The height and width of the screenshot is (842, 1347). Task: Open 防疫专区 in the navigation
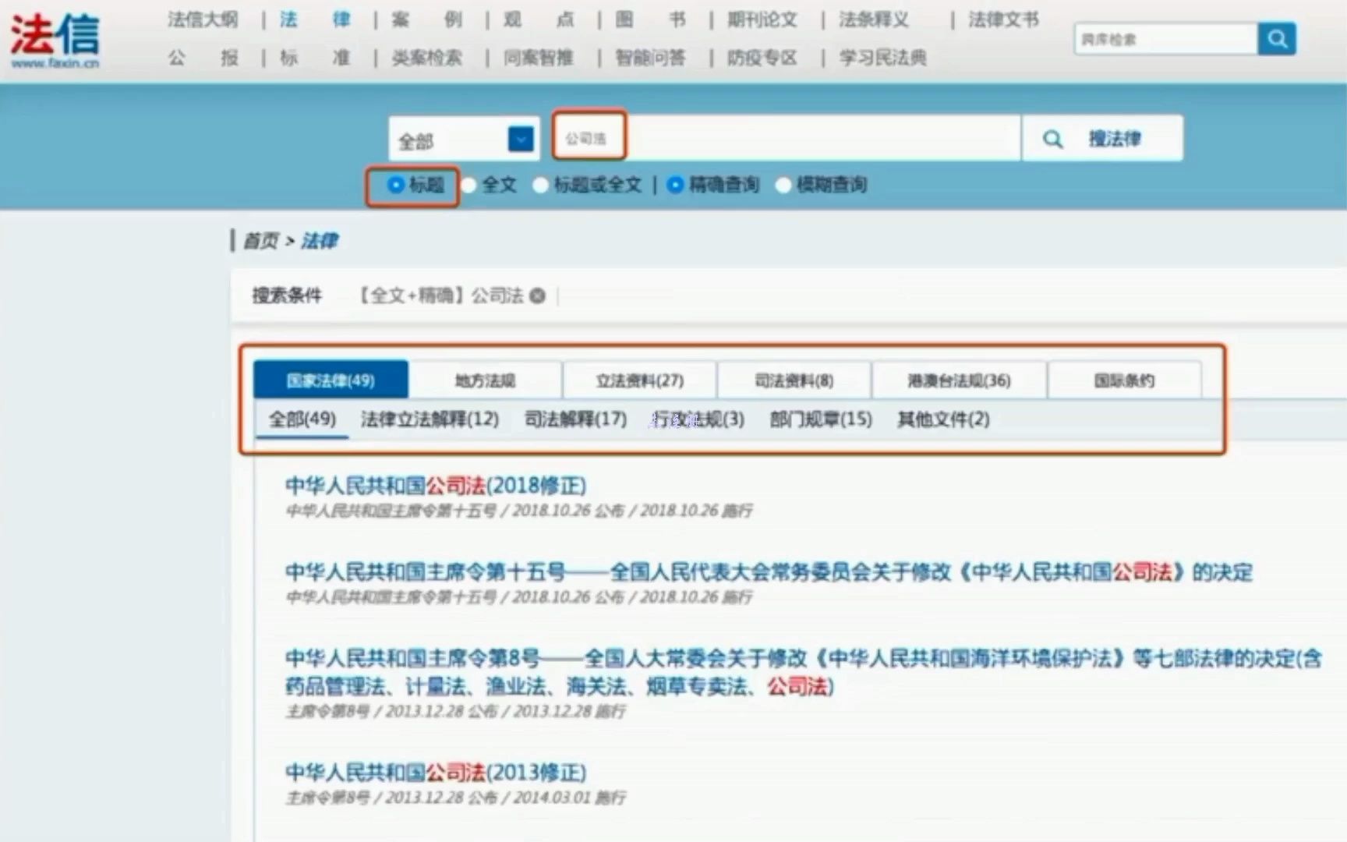pos(762,58)
